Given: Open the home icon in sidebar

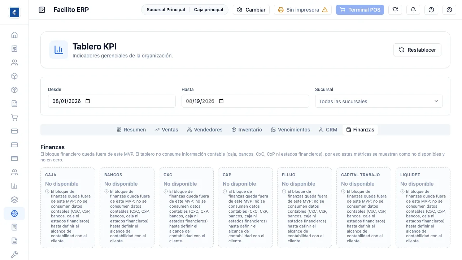Looking at the screenshot, I should [x=14, y=35].
